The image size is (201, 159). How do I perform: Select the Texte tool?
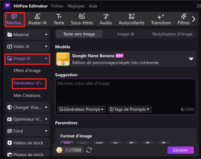(x=59, y=19)
